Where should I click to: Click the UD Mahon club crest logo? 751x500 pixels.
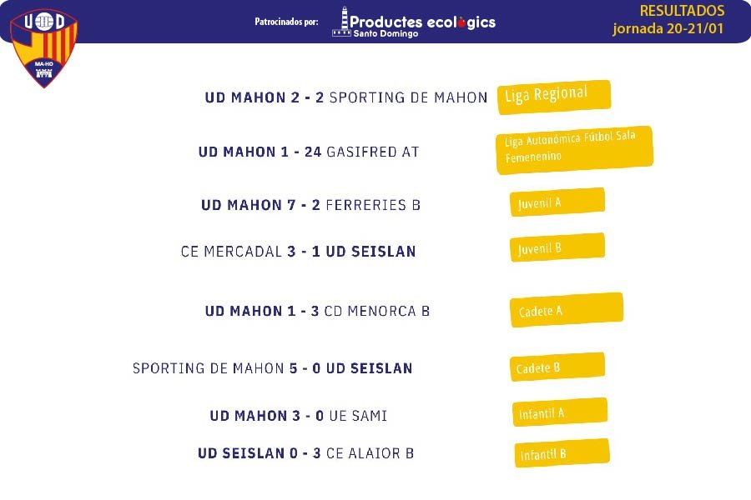[43, 47]
